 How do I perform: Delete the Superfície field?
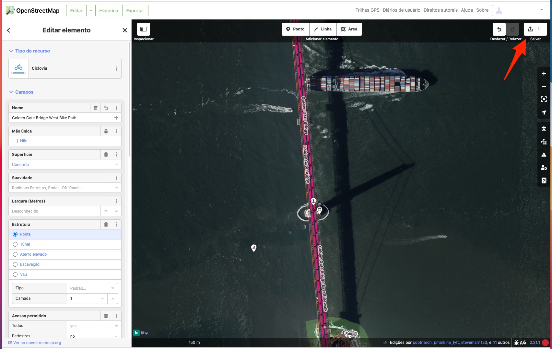click(x=106, y=155)
